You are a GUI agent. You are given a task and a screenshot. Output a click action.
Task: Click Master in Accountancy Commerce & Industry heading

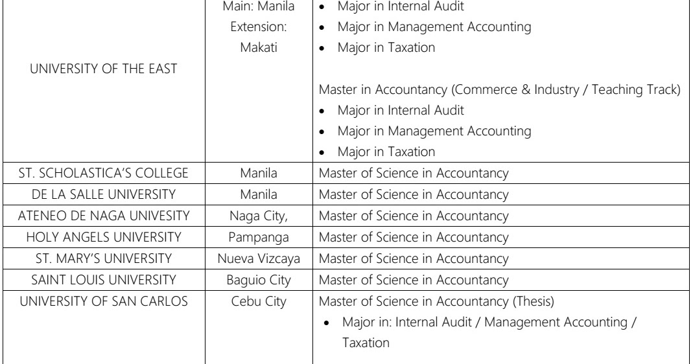(x=499, y=89)
